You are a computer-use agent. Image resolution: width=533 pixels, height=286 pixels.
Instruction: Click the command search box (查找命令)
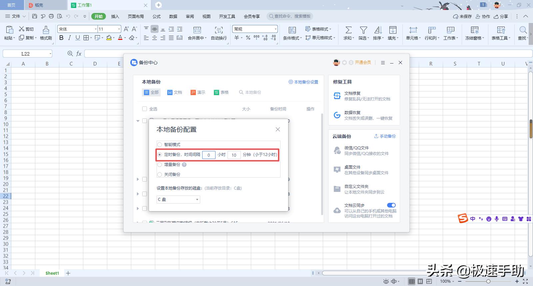(x=290, y=16)
